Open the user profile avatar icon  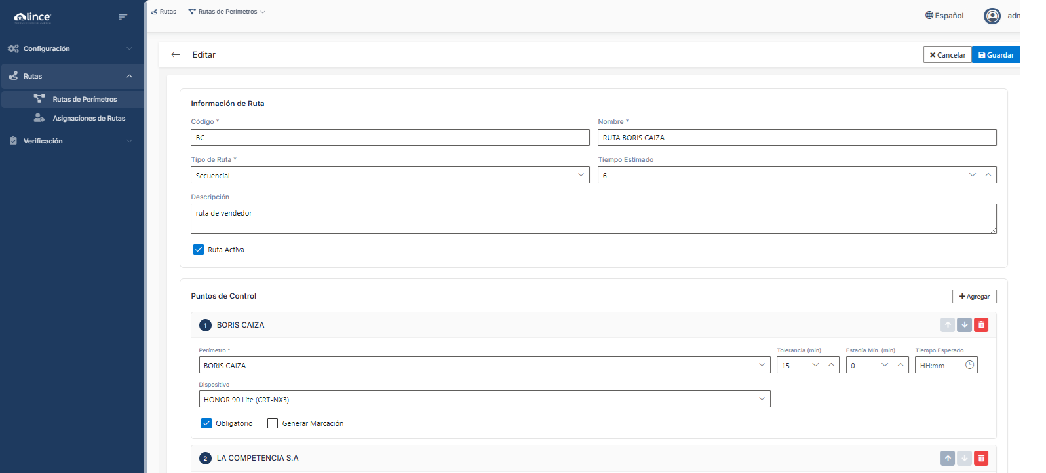992,16
